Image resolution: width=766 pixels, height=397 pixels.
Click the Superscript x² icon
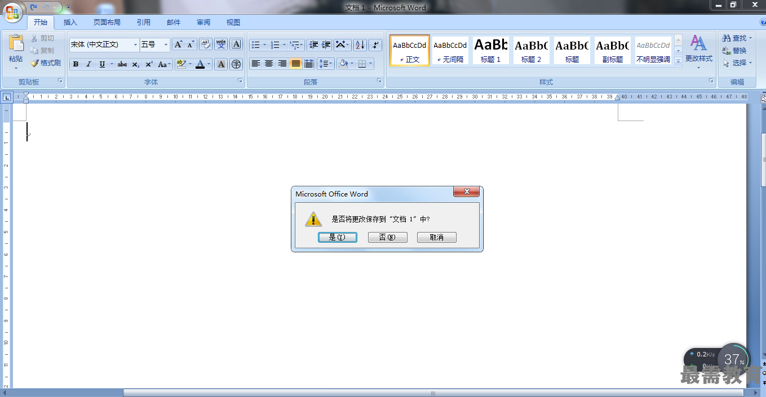coord(149,64)
